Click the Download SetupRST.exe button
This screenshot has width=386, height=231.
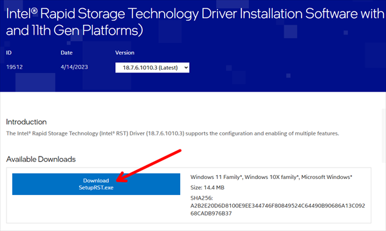tap(96, 184)
